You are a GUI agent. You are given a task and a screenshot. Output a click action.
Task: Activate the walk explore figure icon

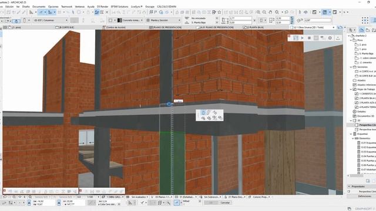point(300,12)
